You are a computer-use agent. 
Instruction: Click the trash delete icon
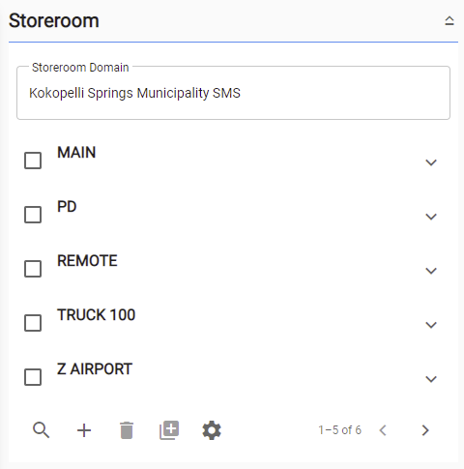(127, 430)
